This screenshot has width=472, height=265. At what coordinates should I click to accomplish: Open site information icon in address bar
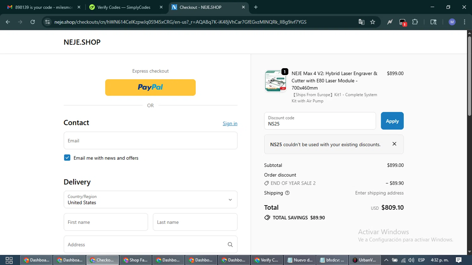pos(48,22)
